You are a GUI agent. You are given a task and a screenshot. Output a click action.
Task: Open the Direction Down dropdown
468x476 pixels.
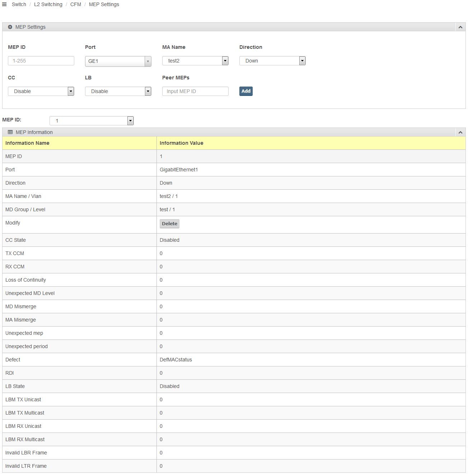coord(272,61)
